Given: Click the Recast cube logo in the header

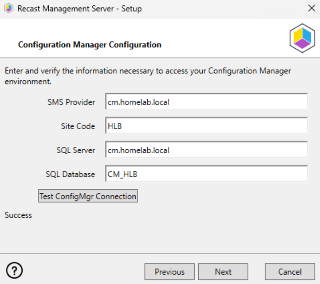Looking at the screenshot, I should click(x=302, y=38).
